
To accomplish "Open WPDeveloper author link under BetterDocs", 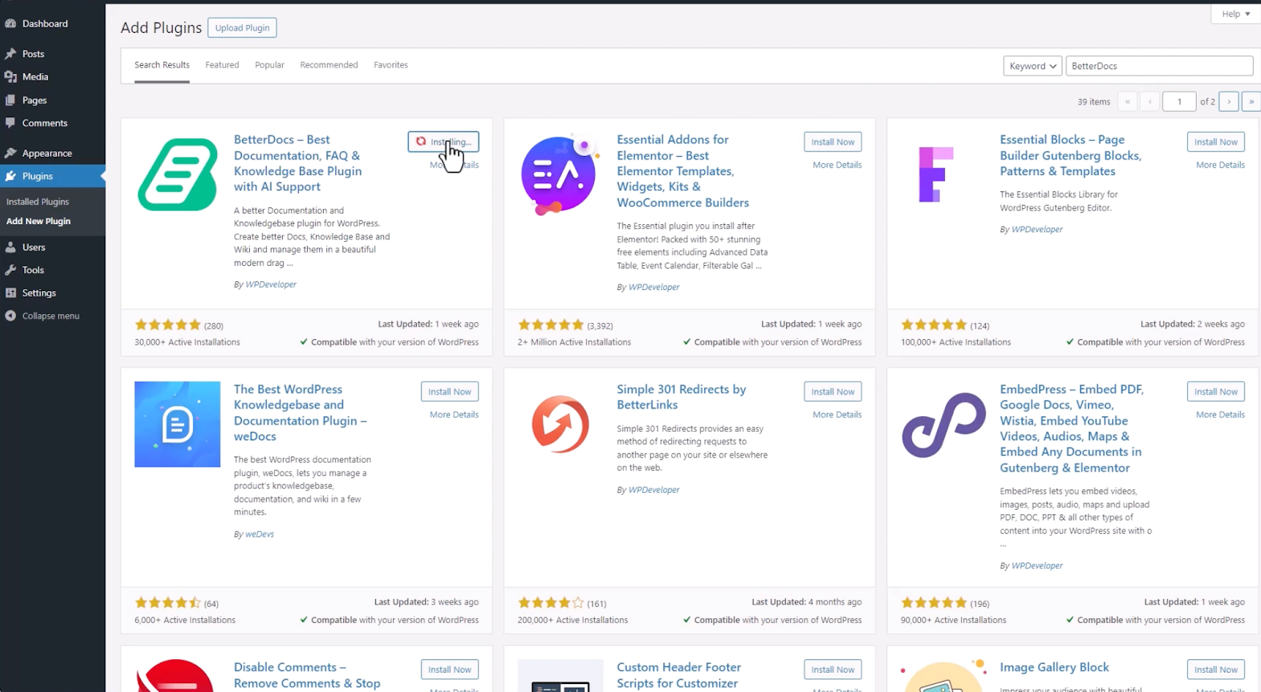I will (x=271, y=285).
